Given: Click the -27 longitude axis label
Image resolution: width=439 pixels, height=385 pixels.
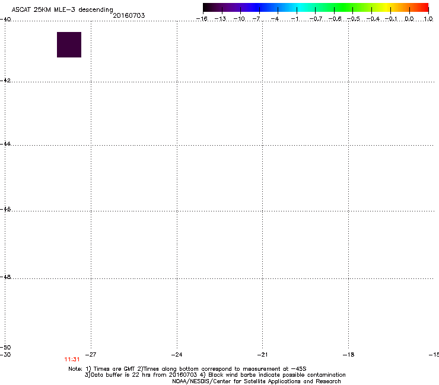Looking at the screenshot, I should 91,355.
